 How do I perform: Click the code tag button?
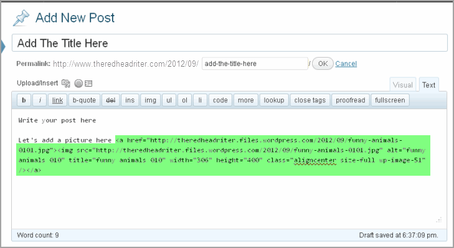[220, 100]
